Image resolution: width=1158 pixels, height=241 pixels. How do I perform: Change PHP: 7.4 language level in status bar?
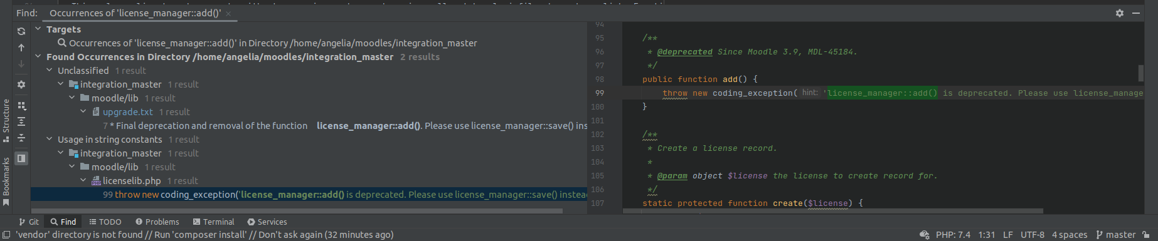[x=953, y=235]
